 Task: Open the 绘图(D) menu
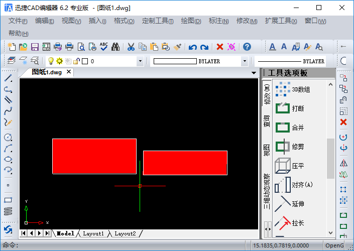pyautogui.click(x=191, y=21)
